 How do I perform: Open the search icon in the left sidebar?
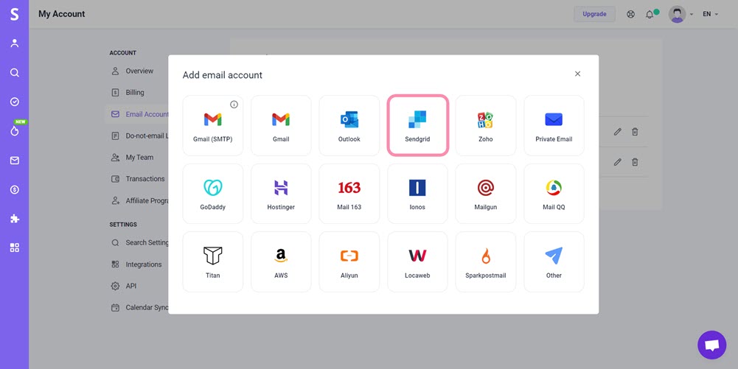15,72
